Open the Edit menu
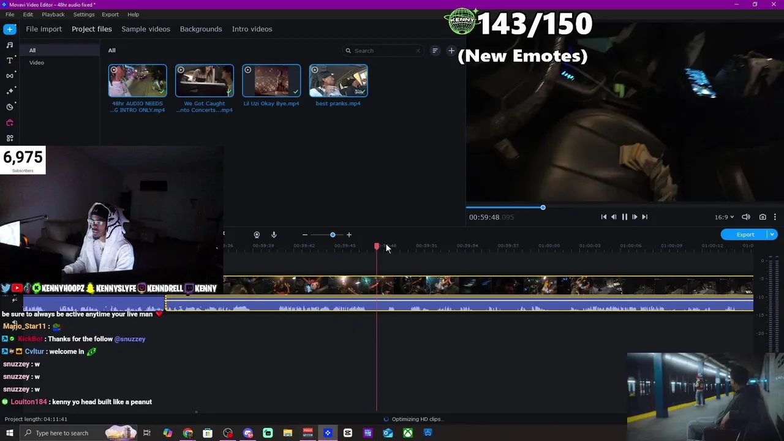The height and width of the screenshot is (441, 784). (x=28, y=14)
